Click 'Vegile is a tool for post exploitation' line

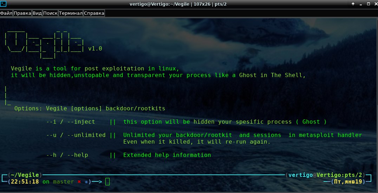(x=95, y=69)
